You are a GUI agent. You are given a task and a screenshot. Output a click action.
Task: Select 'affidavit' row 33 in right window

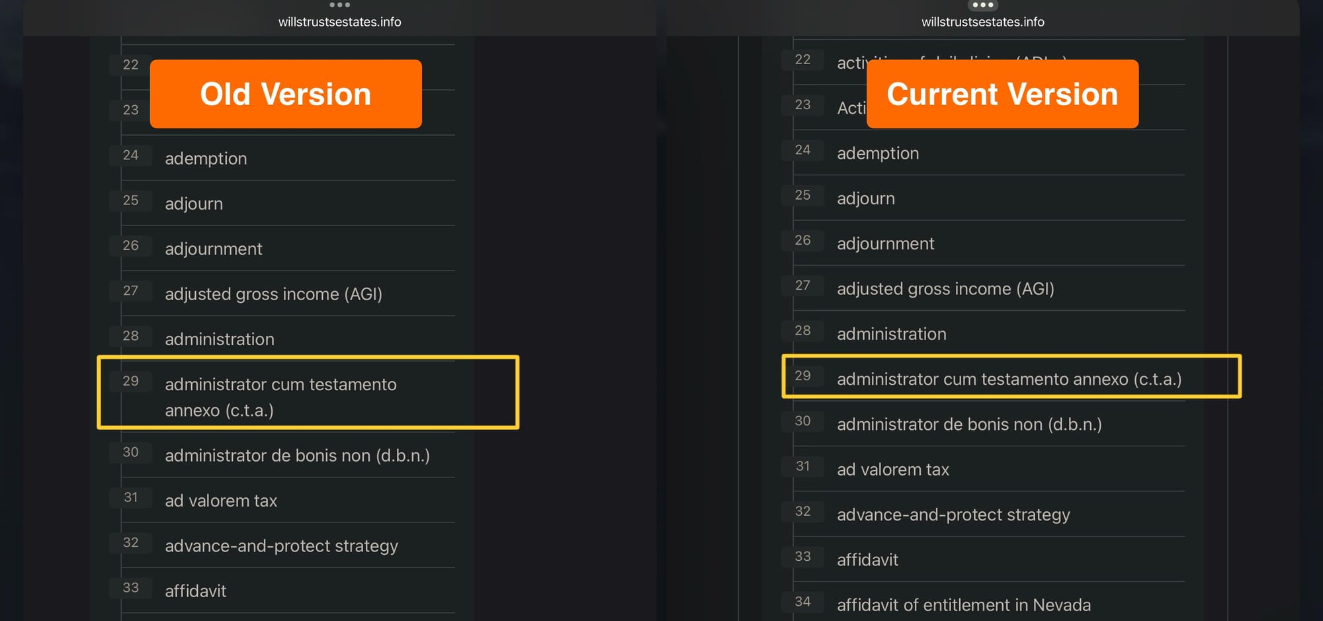coord(867,560)
